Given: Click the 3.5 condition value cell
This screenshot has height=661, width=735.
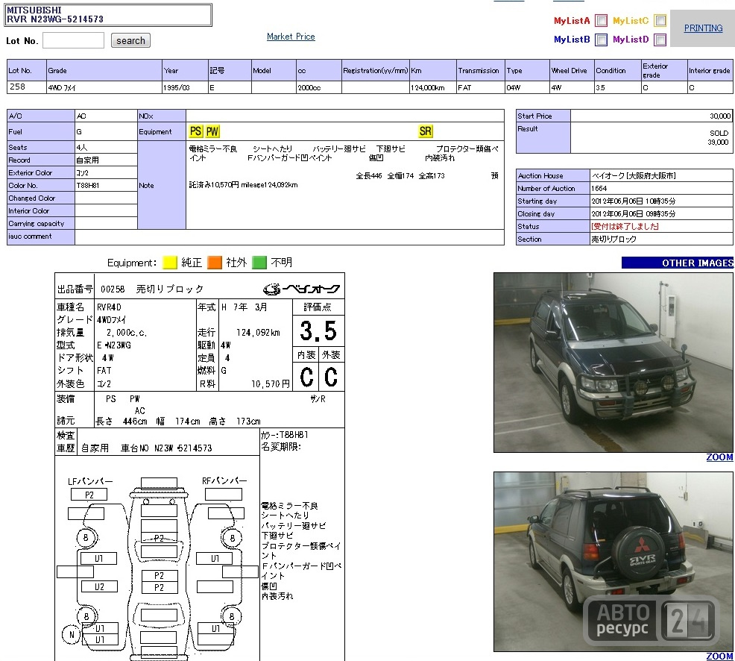Looking at the screenshot, I should [x=617, y=87].
